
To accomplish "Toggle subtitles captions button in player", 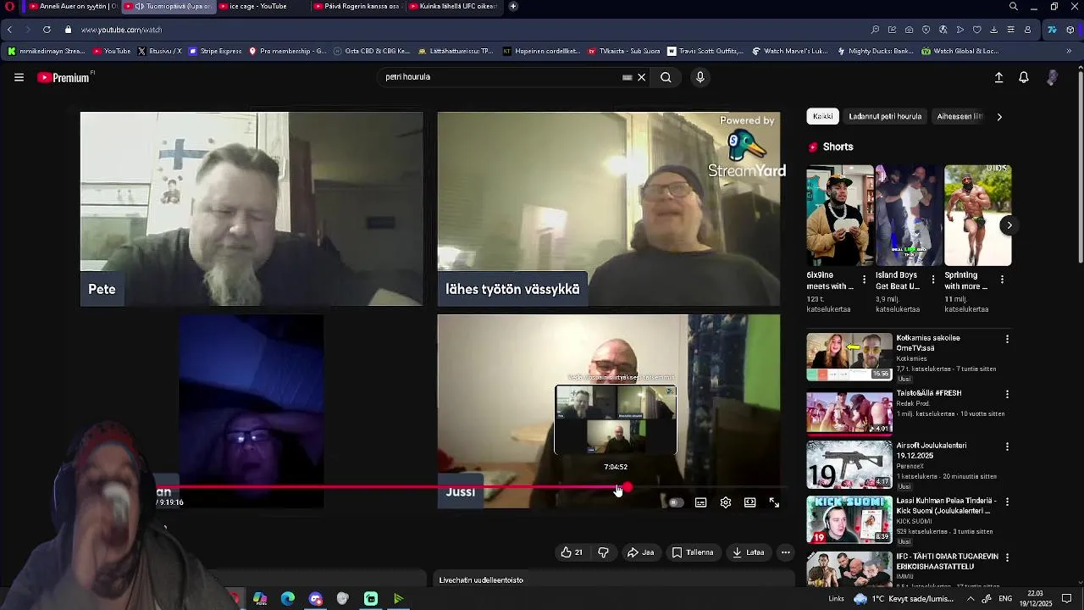I will [700, 502].
